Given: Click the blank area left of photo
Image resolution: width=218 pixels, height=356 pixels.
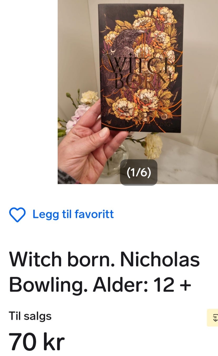Looking at the screenshot, I should pos(29,92).
